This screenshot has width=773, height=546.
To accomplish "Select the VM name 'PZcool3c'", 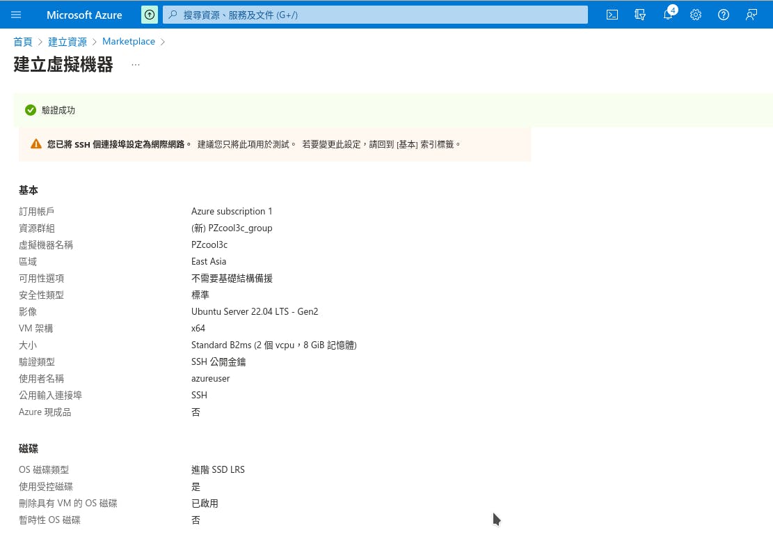I will (x=209, y=245).
